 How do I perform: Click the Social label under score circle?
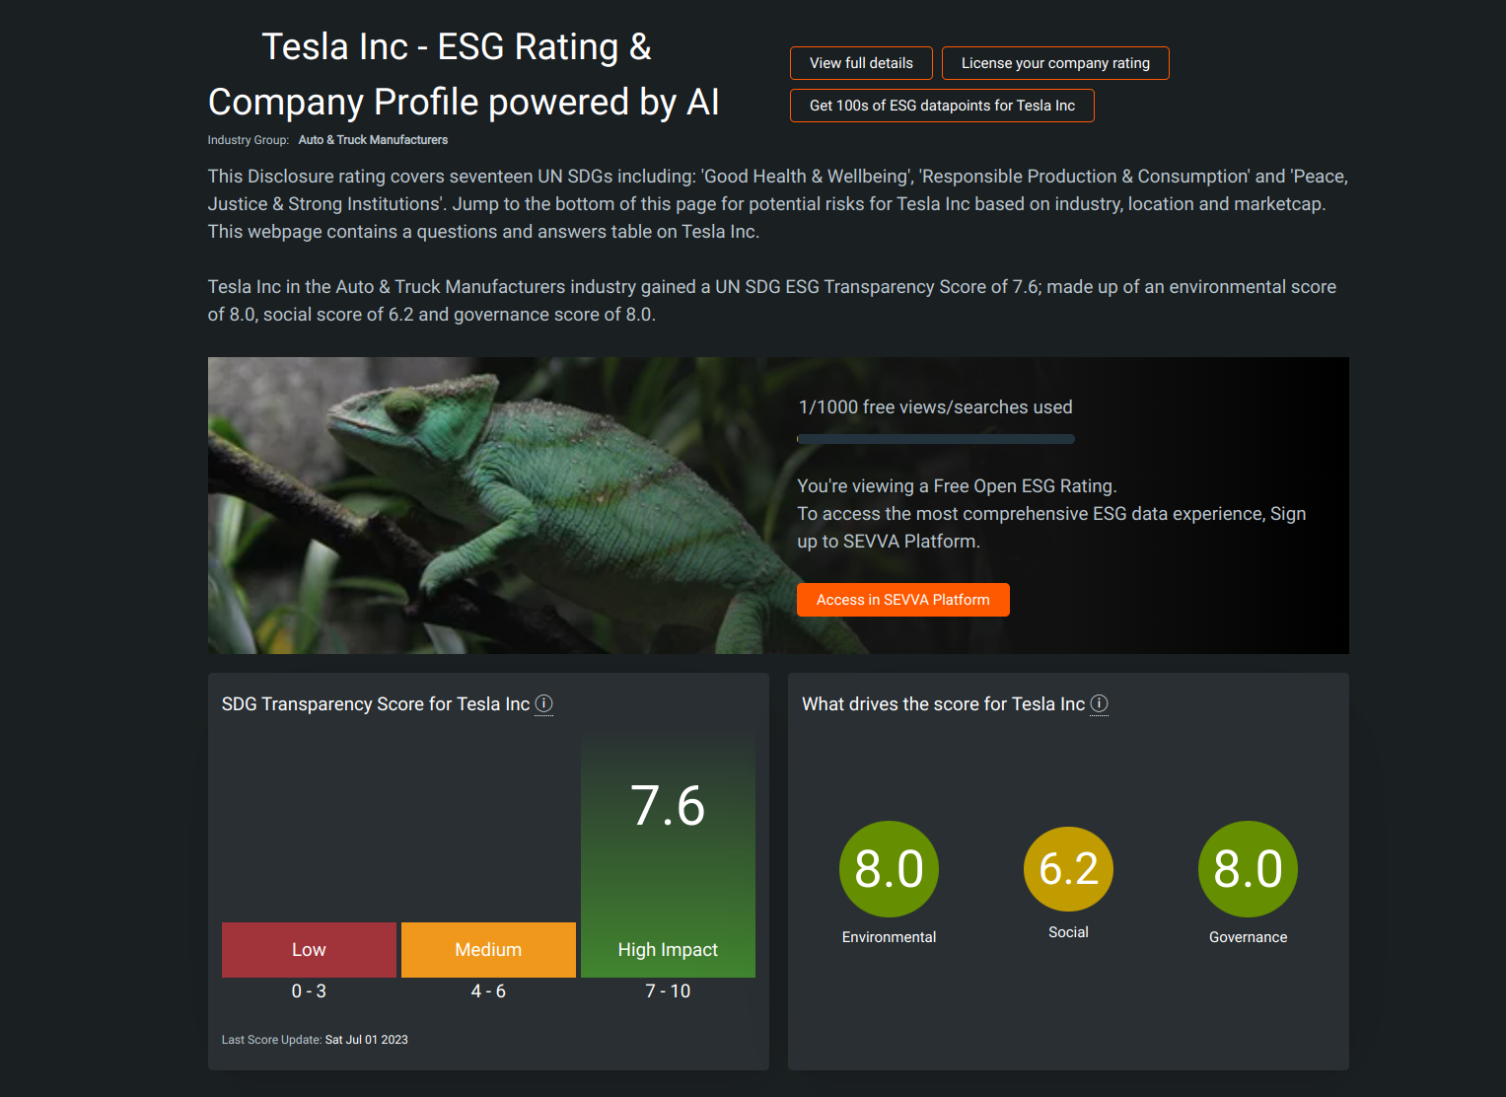click(1068, 932)
